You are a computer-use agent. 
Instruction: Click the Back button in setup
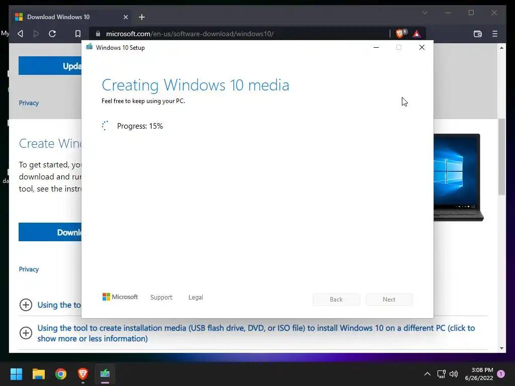tap(336, 300)
